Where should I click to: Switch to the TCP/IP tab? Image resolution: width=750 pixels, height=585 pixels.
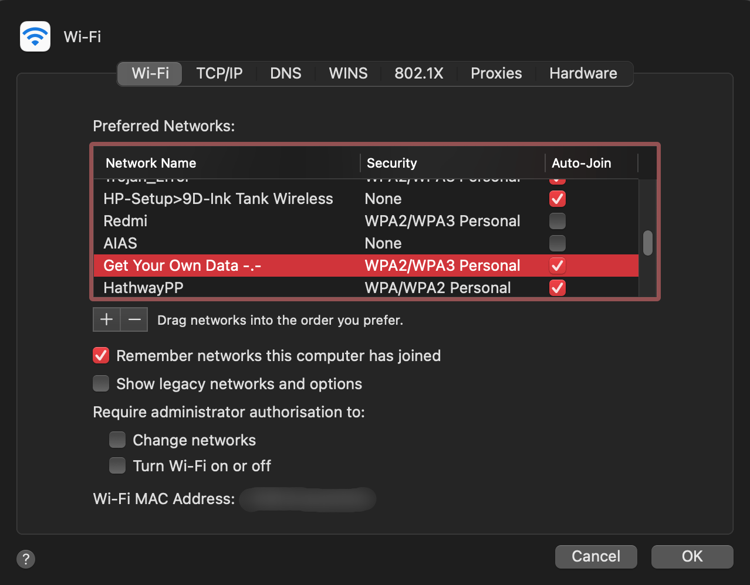[219, 73]
